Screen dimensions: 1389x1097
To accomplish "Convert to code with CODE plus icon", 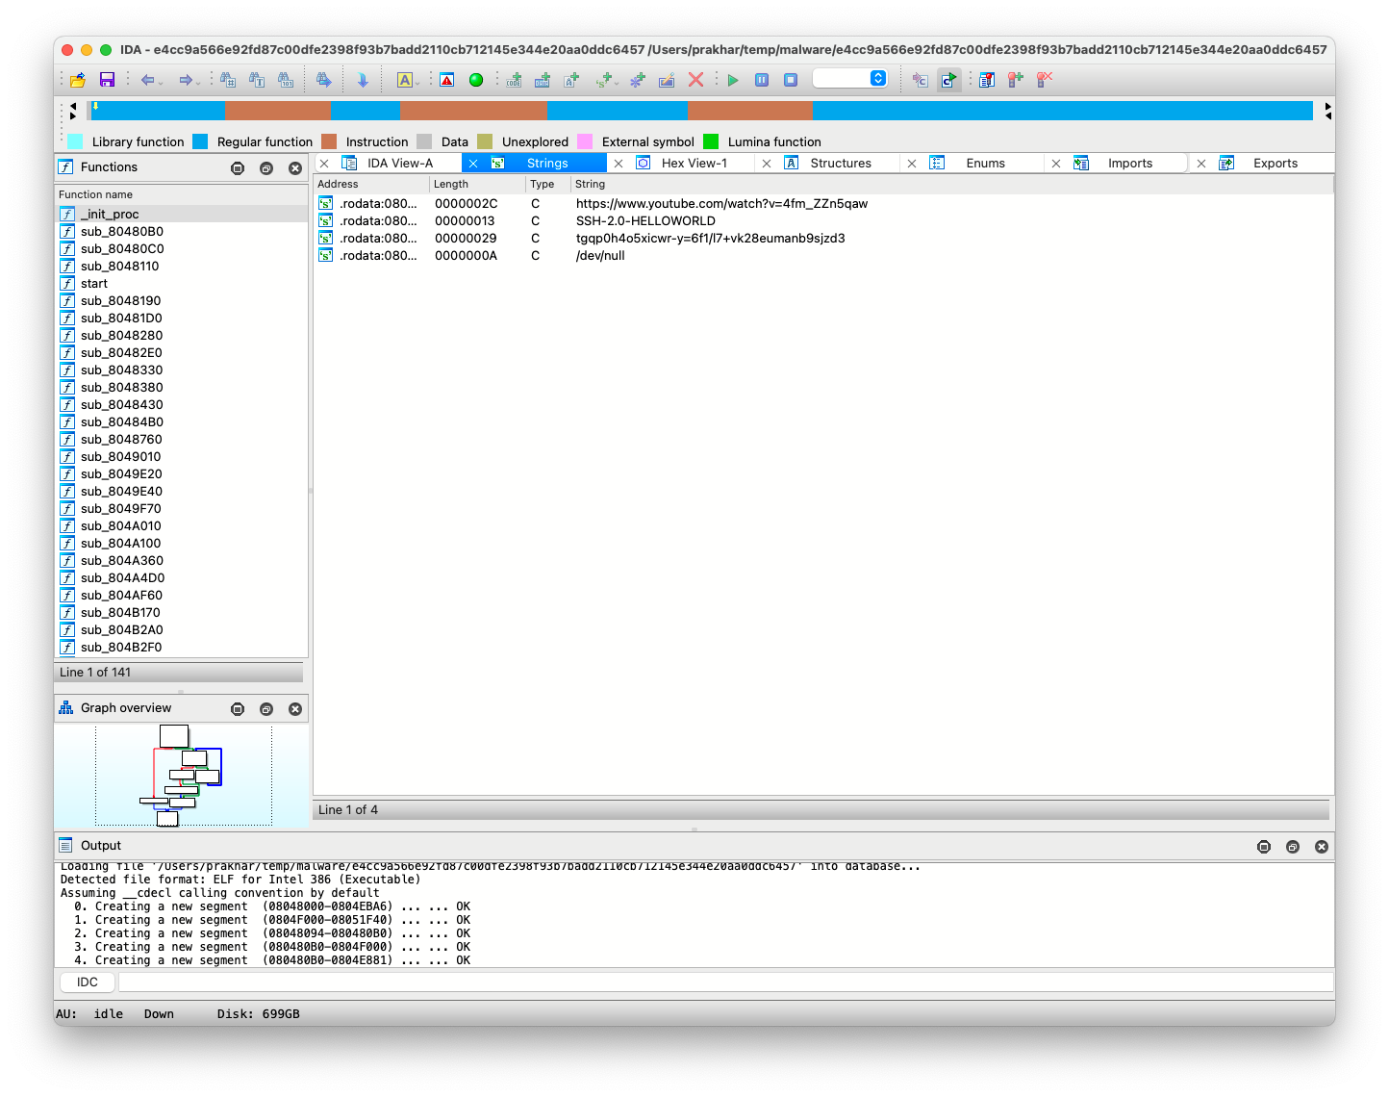I will (515, 80).
